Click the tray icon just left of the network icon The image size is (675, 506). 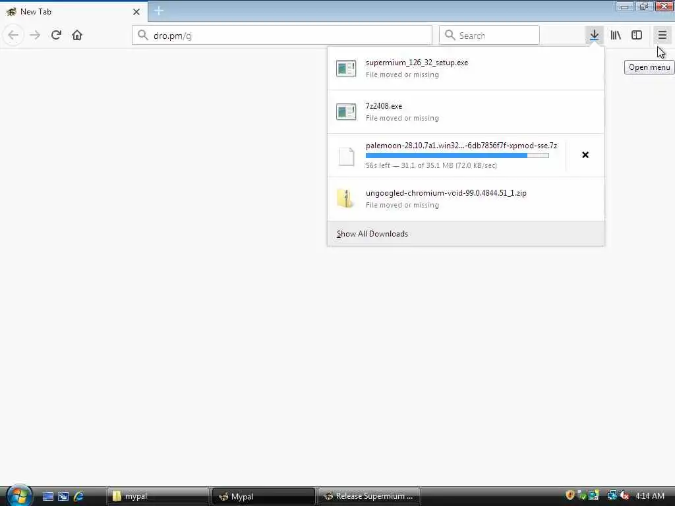[x=594, y=495]
